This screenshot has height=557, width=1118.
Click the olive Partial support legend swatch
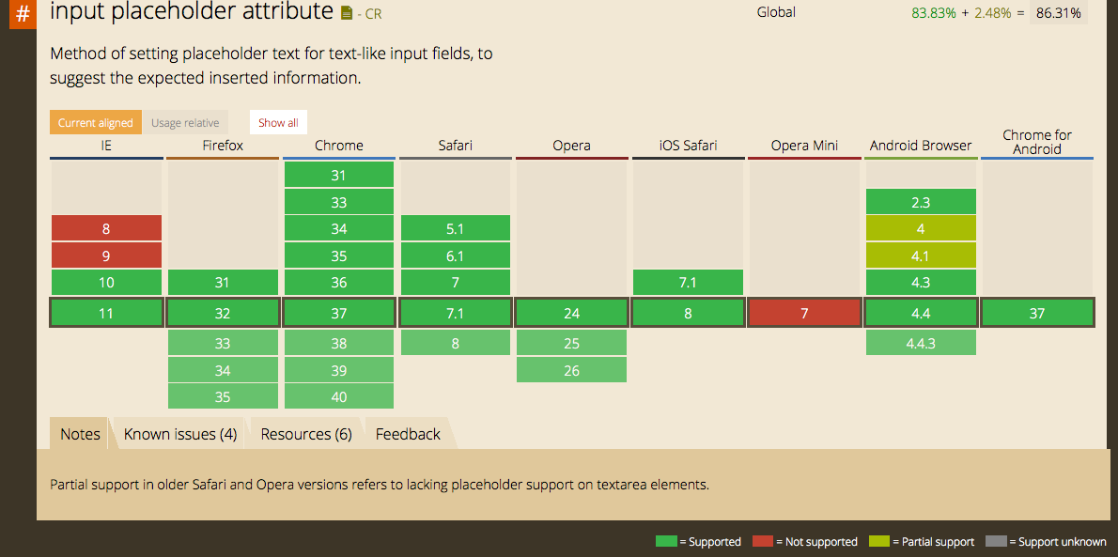(x=879, y=541)
